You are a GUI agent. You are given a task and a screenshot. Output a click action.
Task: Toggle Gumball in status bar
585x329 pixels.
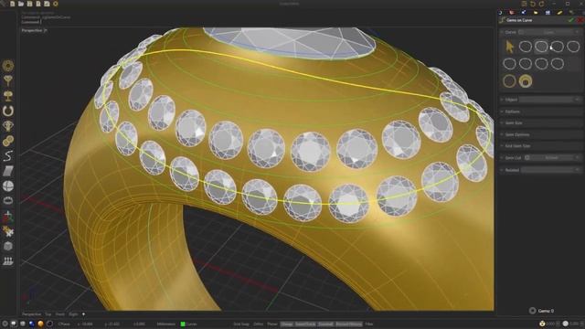[325, 324]
